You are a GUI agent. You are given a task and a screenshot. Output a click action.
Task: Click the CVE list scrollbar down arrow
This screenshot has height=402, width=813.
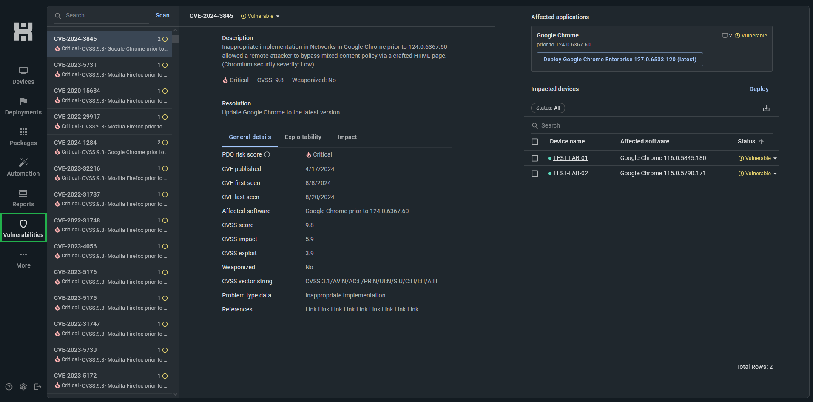(175, 394)
